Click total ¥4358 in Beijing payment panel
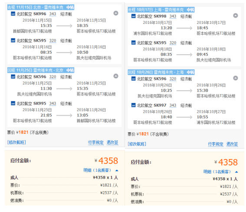The height and width of the screenshot is (212, 246). pyautogui.click(x=106, y=161)
